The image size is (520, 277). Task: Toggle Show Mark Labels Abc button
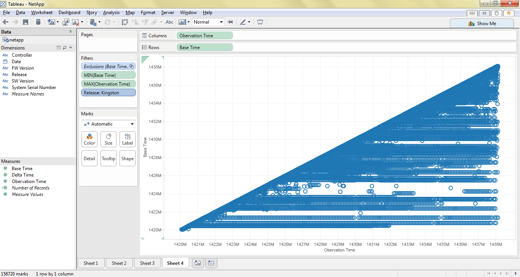(x=169, y=22)
